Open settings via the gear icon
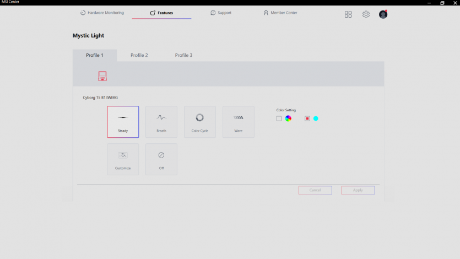The height and width of the screenshot is (259, 460). (366, 14)
